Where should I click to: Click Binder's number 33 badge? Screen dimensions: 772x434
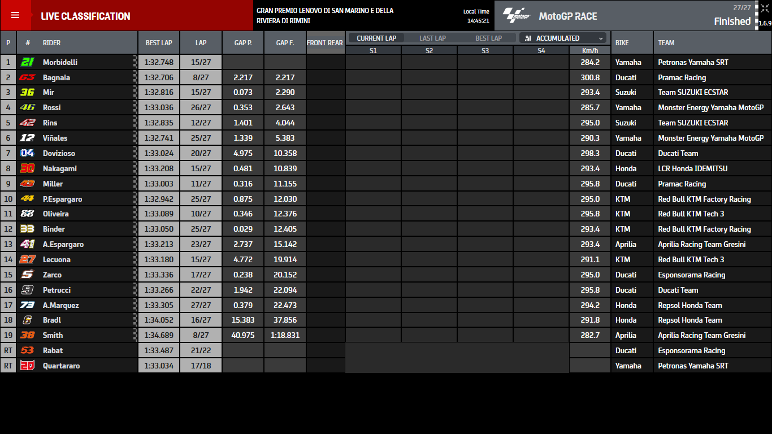(27, 229)
